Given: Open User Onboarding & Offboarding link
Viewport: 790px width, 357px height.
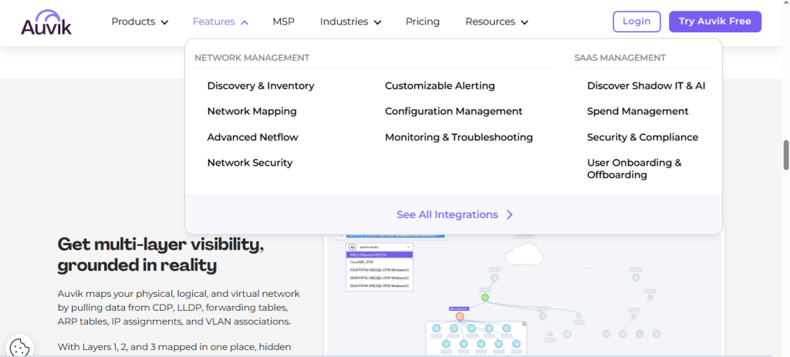Looking at the screenshot, I should (634, 169).
